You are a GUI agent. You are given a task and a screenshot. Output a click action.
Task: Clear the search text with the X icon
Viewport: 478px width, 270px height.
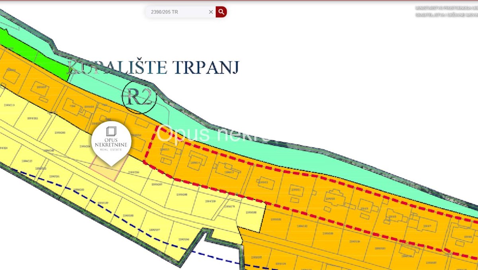point(211,12)
